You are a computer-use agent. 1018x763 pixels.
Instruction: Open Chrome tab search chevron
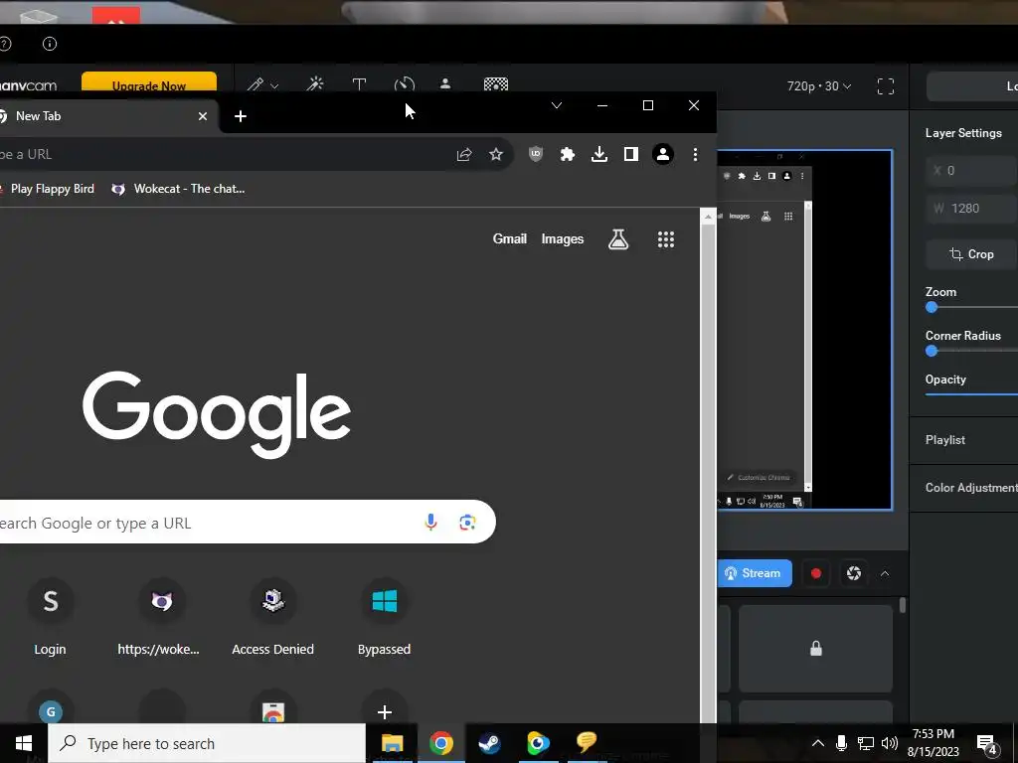click(x=557, y=105)
